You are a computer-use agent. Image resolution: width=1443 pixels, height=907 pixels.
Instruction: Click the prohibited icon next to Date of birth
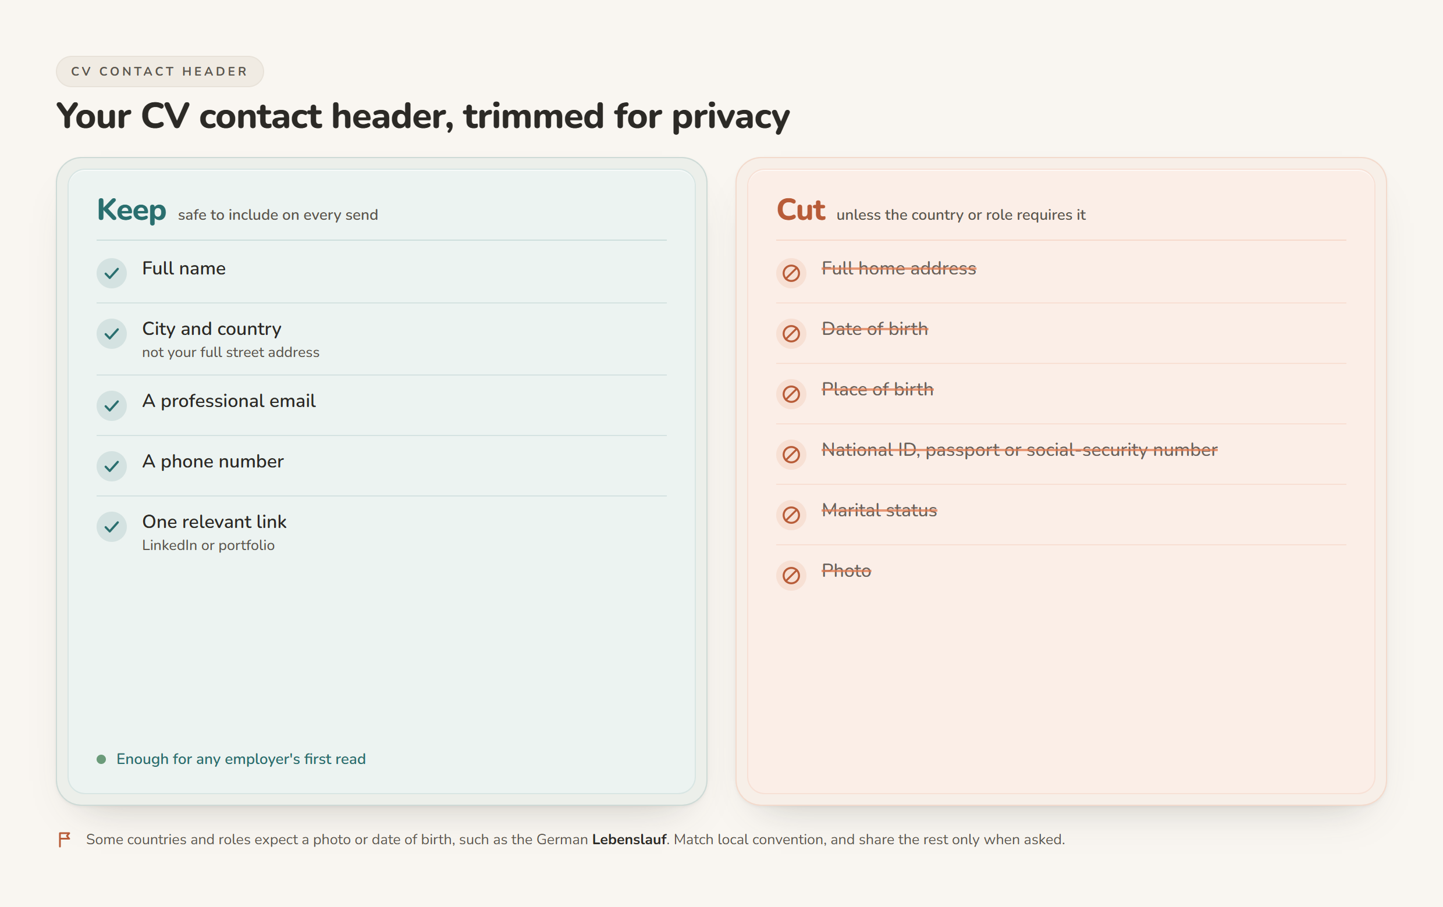[x=791, y=334]
